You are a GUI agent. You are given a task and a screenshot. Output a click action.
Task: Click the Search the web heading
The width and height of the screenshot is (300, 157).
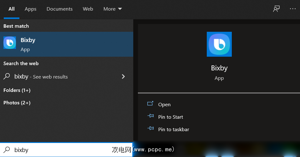tap(21, 64)
